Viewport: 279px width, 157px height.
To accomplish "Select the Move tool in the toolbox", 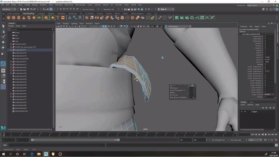I will [x=3, y=42].
